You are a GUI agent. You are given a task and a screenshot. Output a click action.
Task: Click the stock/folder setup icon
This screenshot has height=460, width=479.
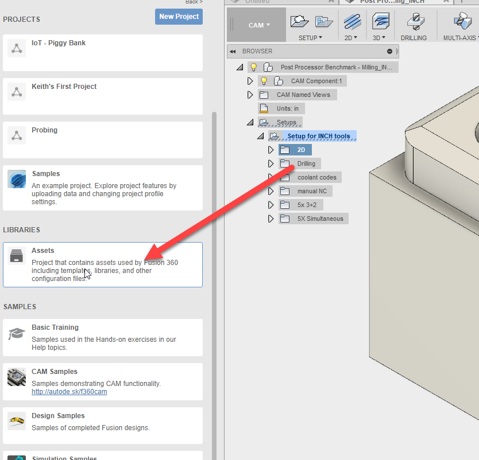[x=323, y=22]
